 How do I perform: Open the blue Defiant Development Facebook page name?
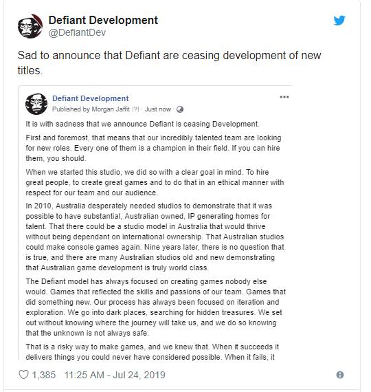[91, 98]
